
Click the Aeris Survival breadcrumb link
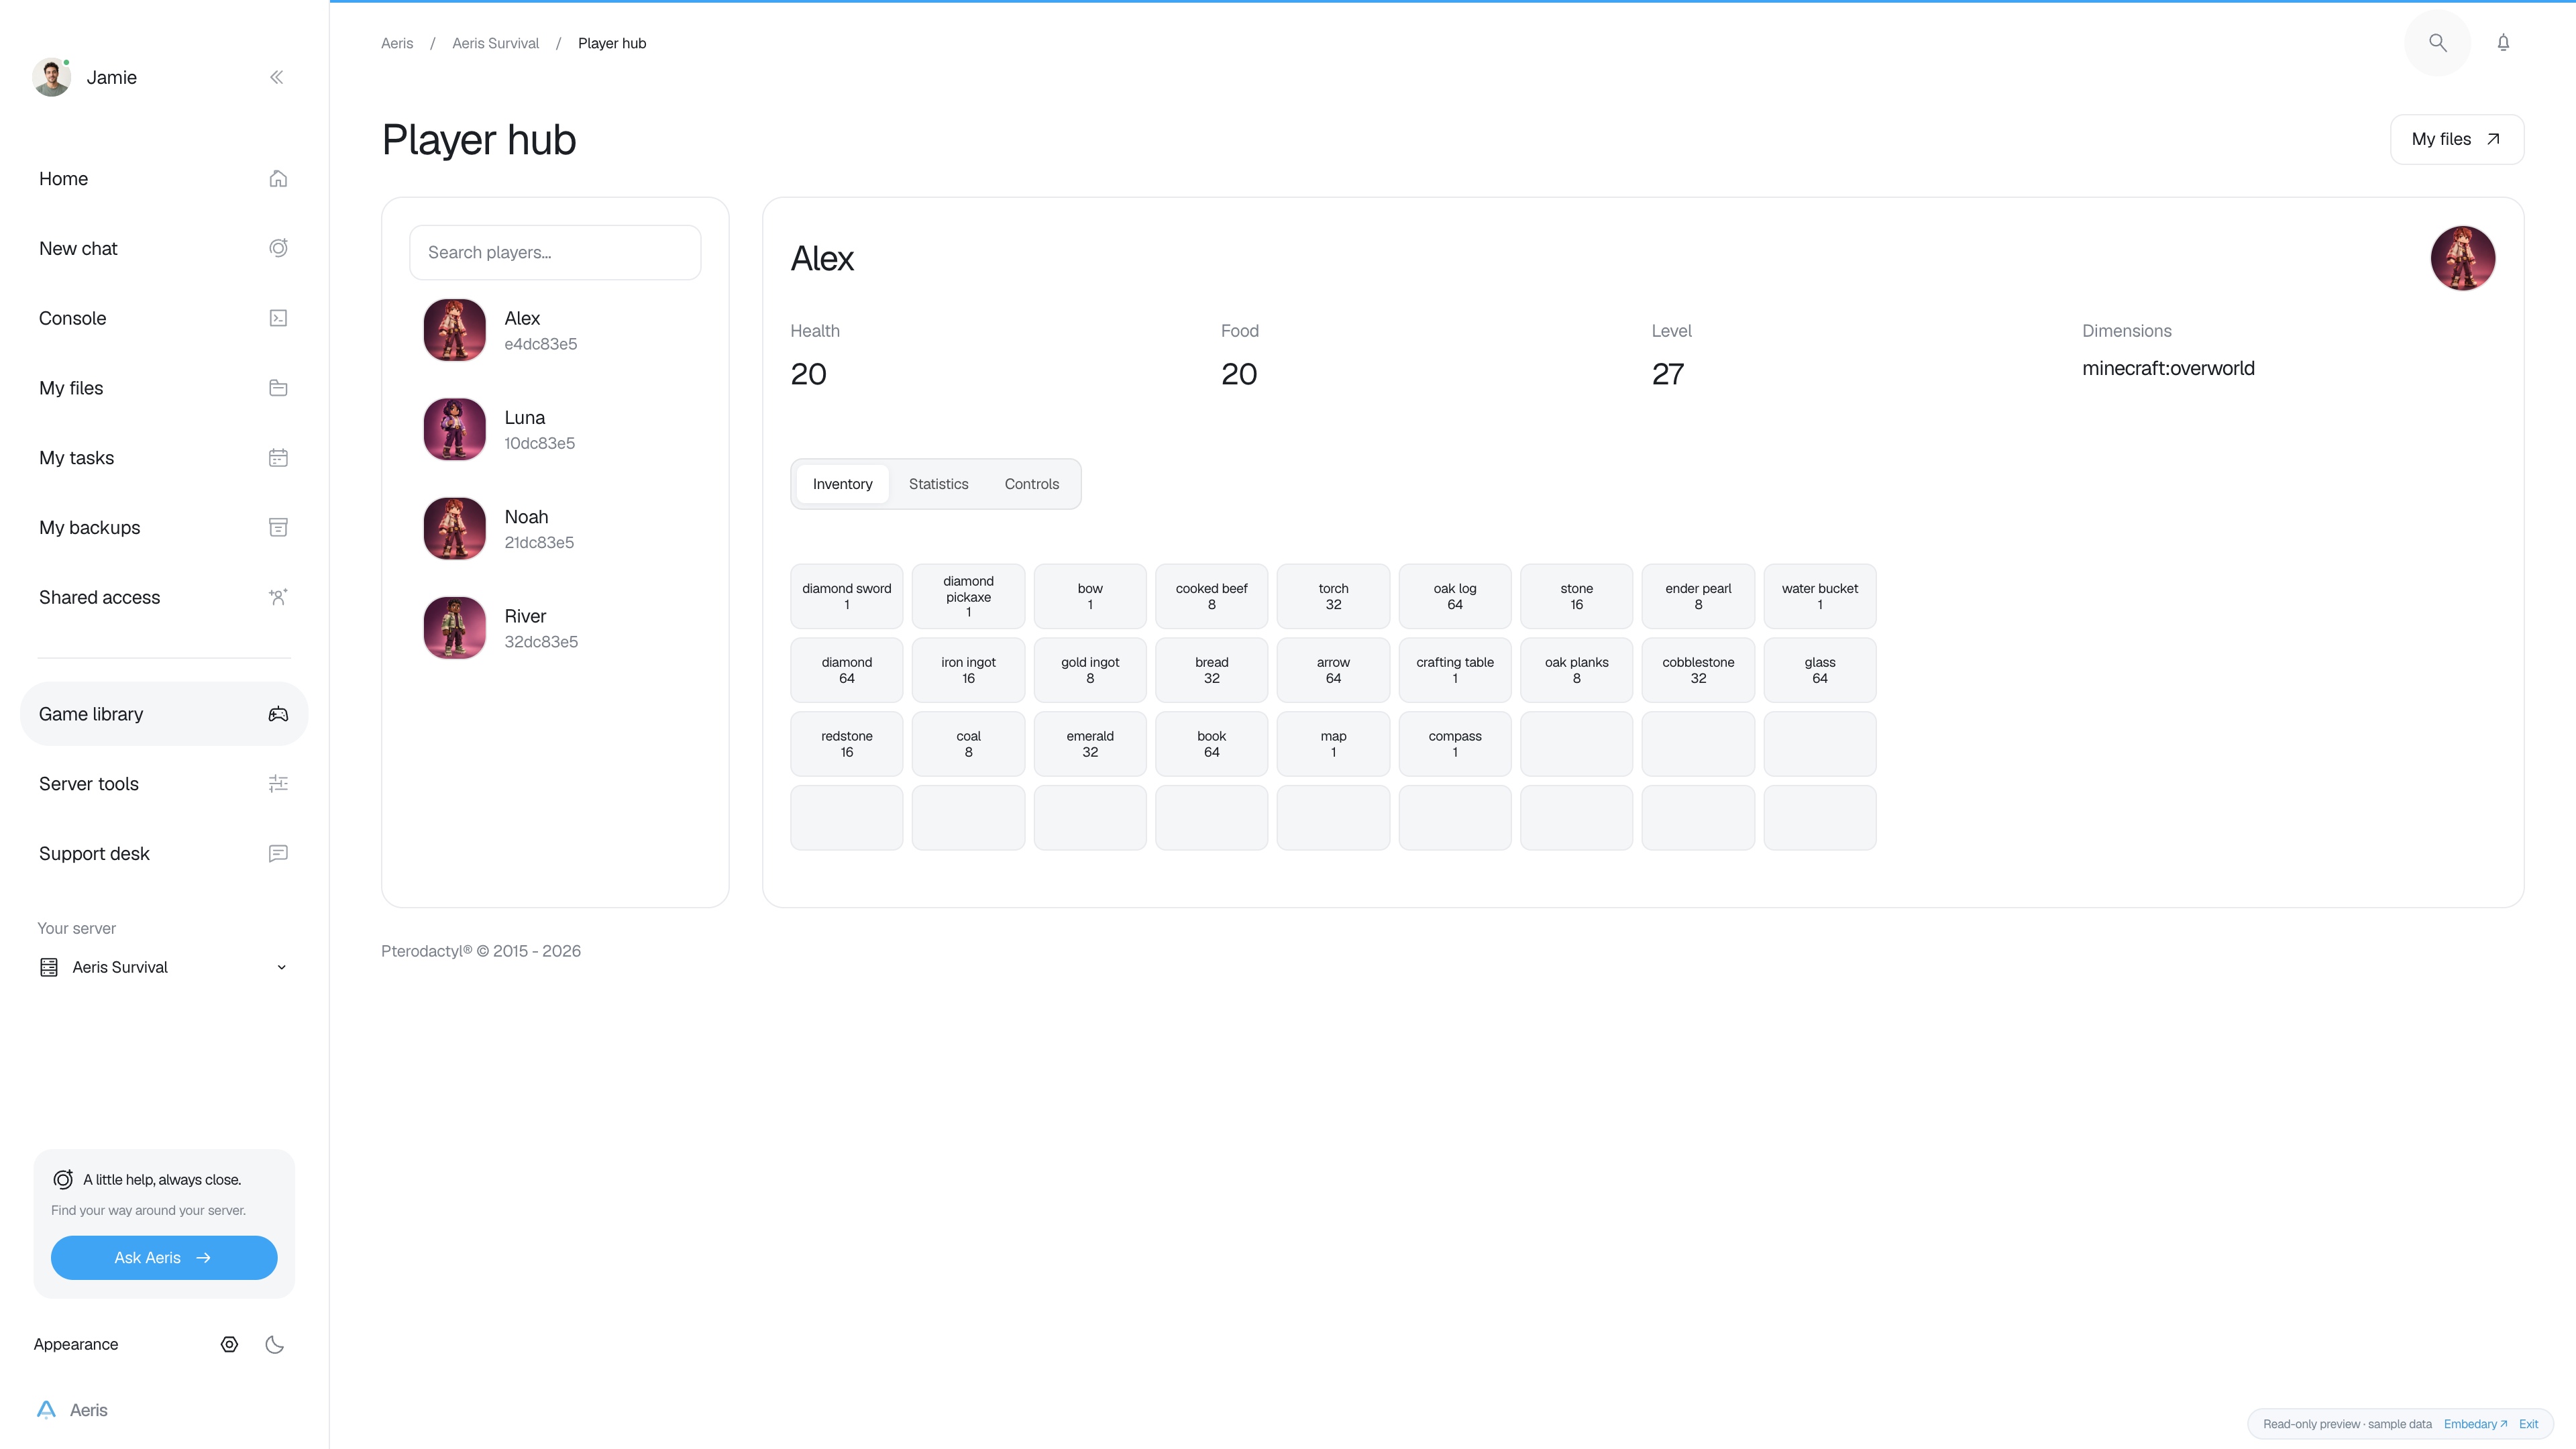coord(495,43)
